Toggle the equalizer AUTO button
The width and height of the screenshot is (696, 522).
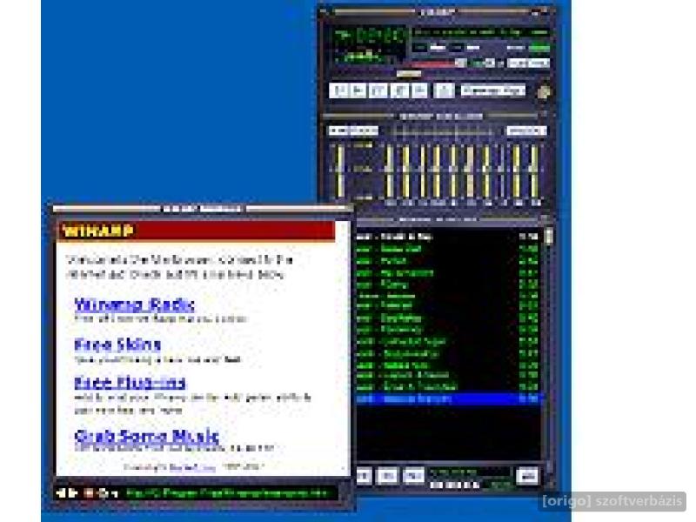click(365, 131)
